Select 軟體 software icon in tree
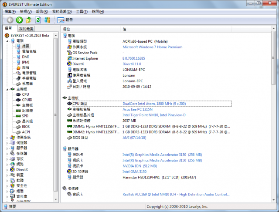Image resolution: width=279 pixels, height=212 pixels. (x=13, y=181)
